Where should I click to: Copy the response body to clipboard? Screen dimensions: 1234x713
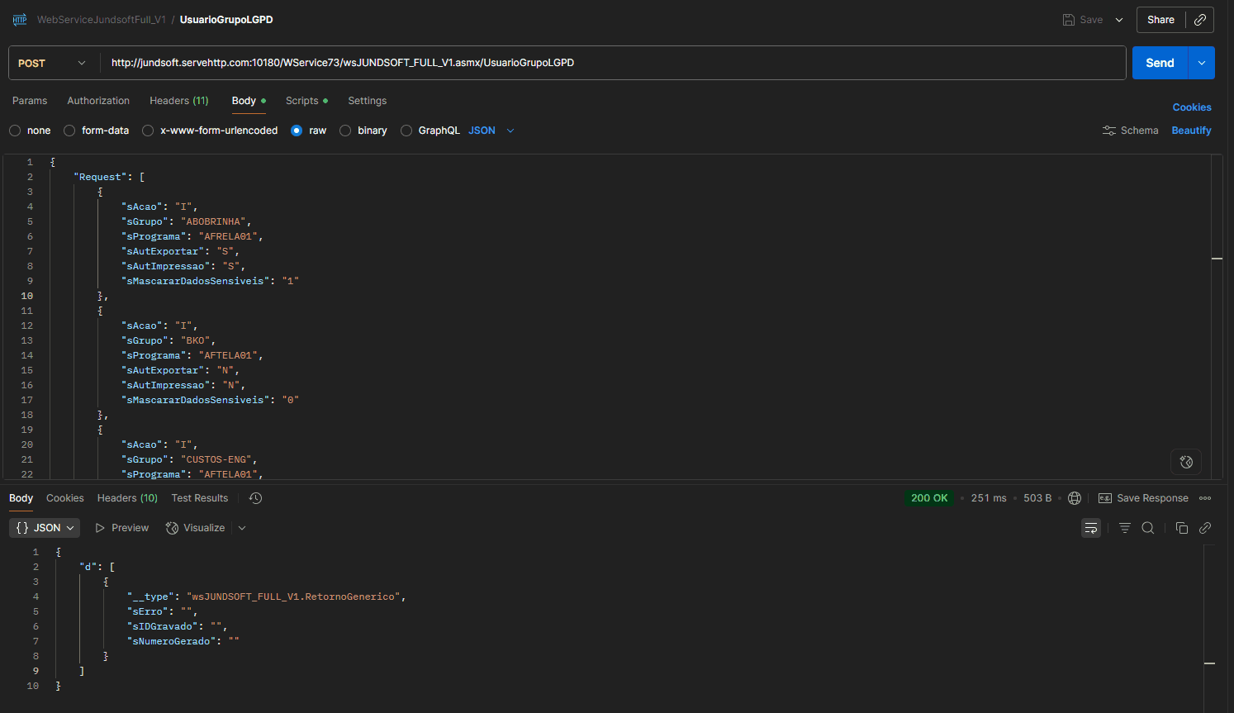[1181, 528]
